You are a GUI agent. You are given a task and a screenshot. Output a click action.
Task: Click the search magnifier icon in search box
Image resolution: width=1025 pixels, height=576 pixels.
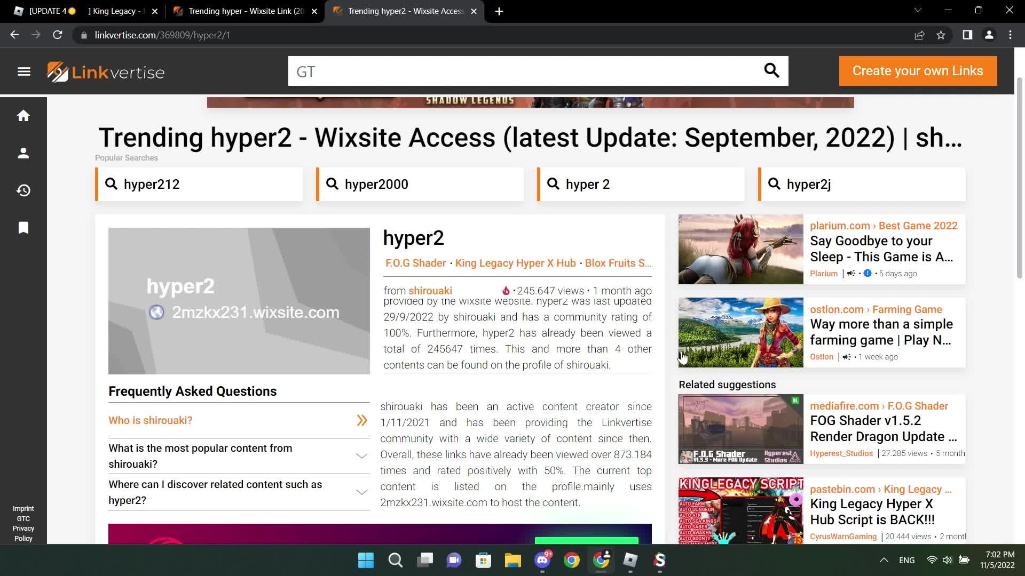click(x=771, y=70)
